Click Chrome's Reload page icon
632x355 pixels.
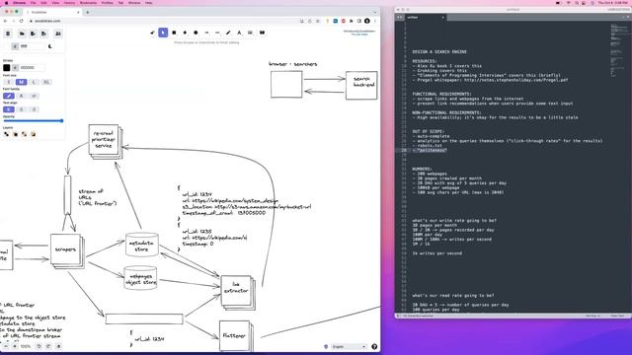tap(22, 21)
